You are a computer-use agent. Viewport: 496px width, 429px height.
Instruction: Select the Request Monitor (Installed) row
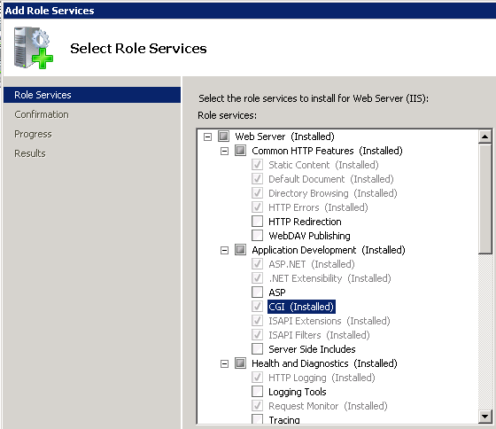point(328,406)
